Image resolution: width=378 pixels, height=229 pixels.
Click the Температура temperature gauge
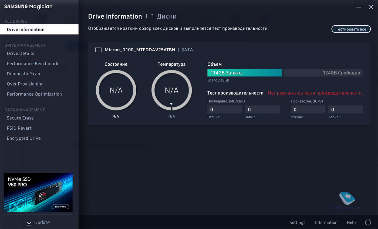(x=171, y=90)
